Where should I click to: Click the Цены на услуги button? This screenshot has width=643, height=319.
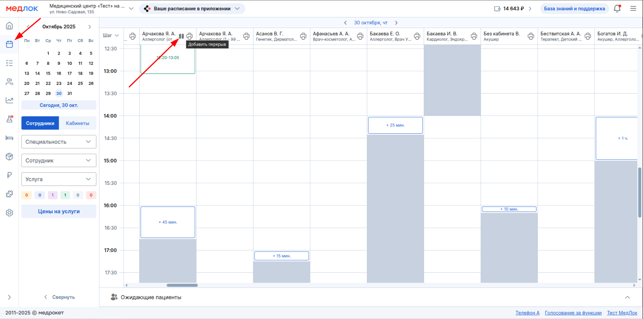59,211
